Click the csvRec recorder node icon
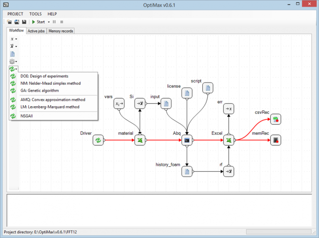The width and height of the screenshot is (319, 238). (x=275, y=120)
